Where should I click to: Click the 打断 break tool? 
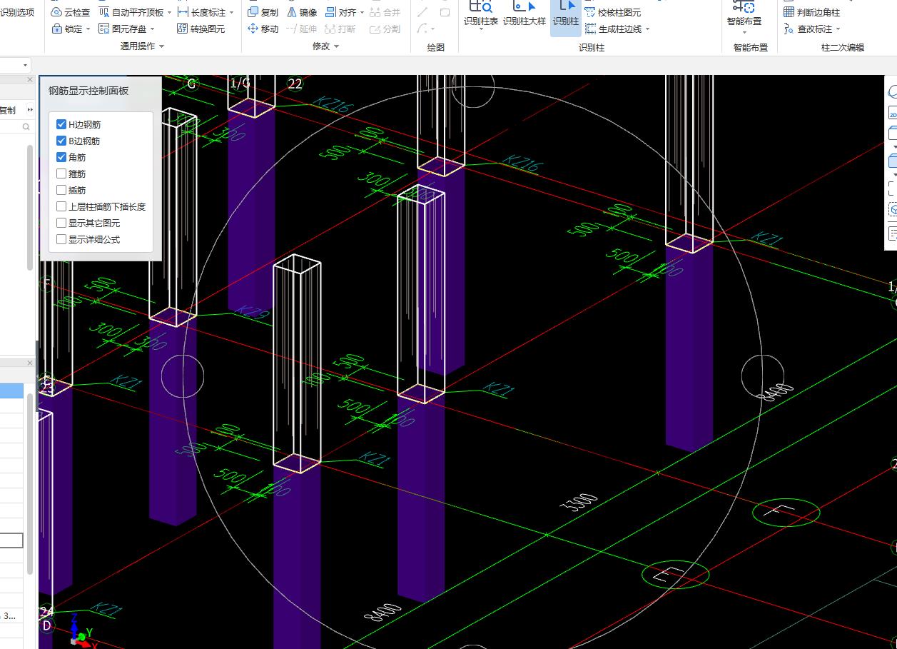(340, 29)
